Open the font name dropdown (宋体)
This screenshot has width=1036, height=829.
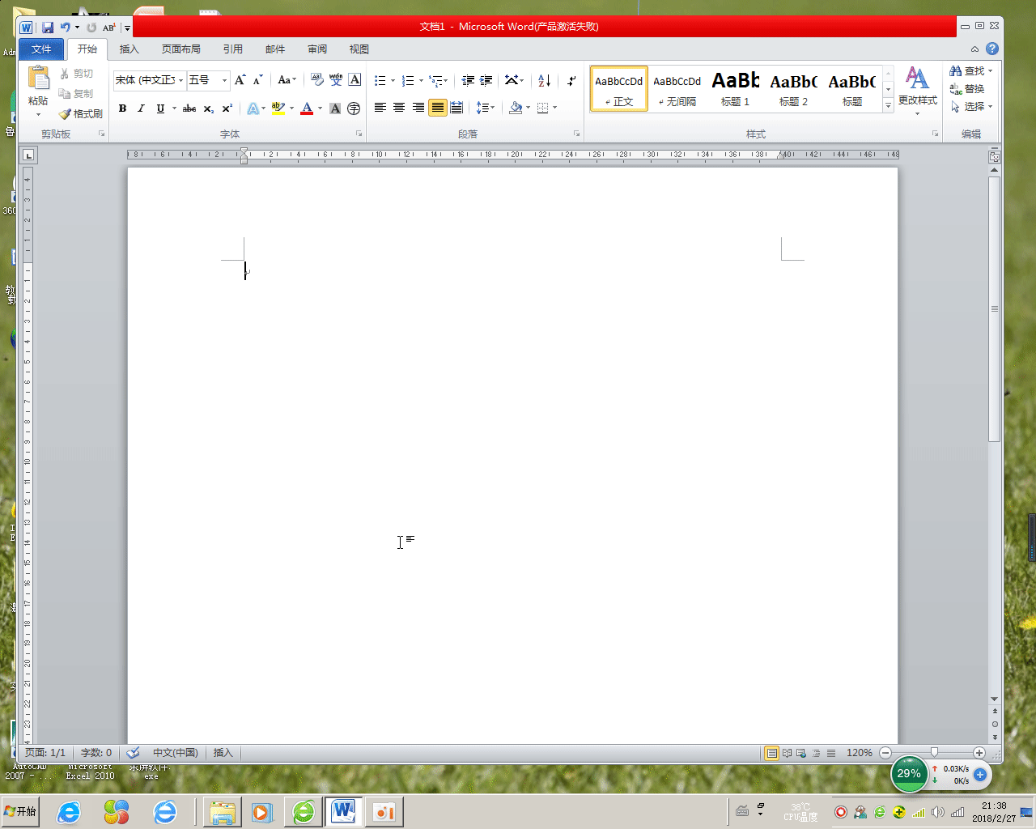[180, 80]
